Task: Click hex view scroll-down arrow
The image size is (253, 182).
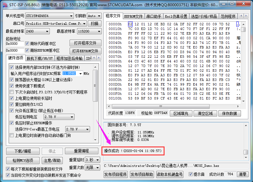Action: [x=243, y=101]
